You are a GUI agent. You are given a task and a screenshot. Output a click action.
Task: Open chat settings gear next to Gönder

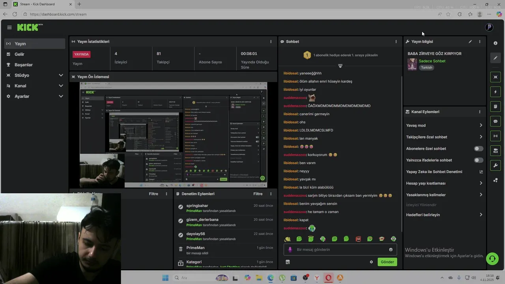[x=371, y=262]
